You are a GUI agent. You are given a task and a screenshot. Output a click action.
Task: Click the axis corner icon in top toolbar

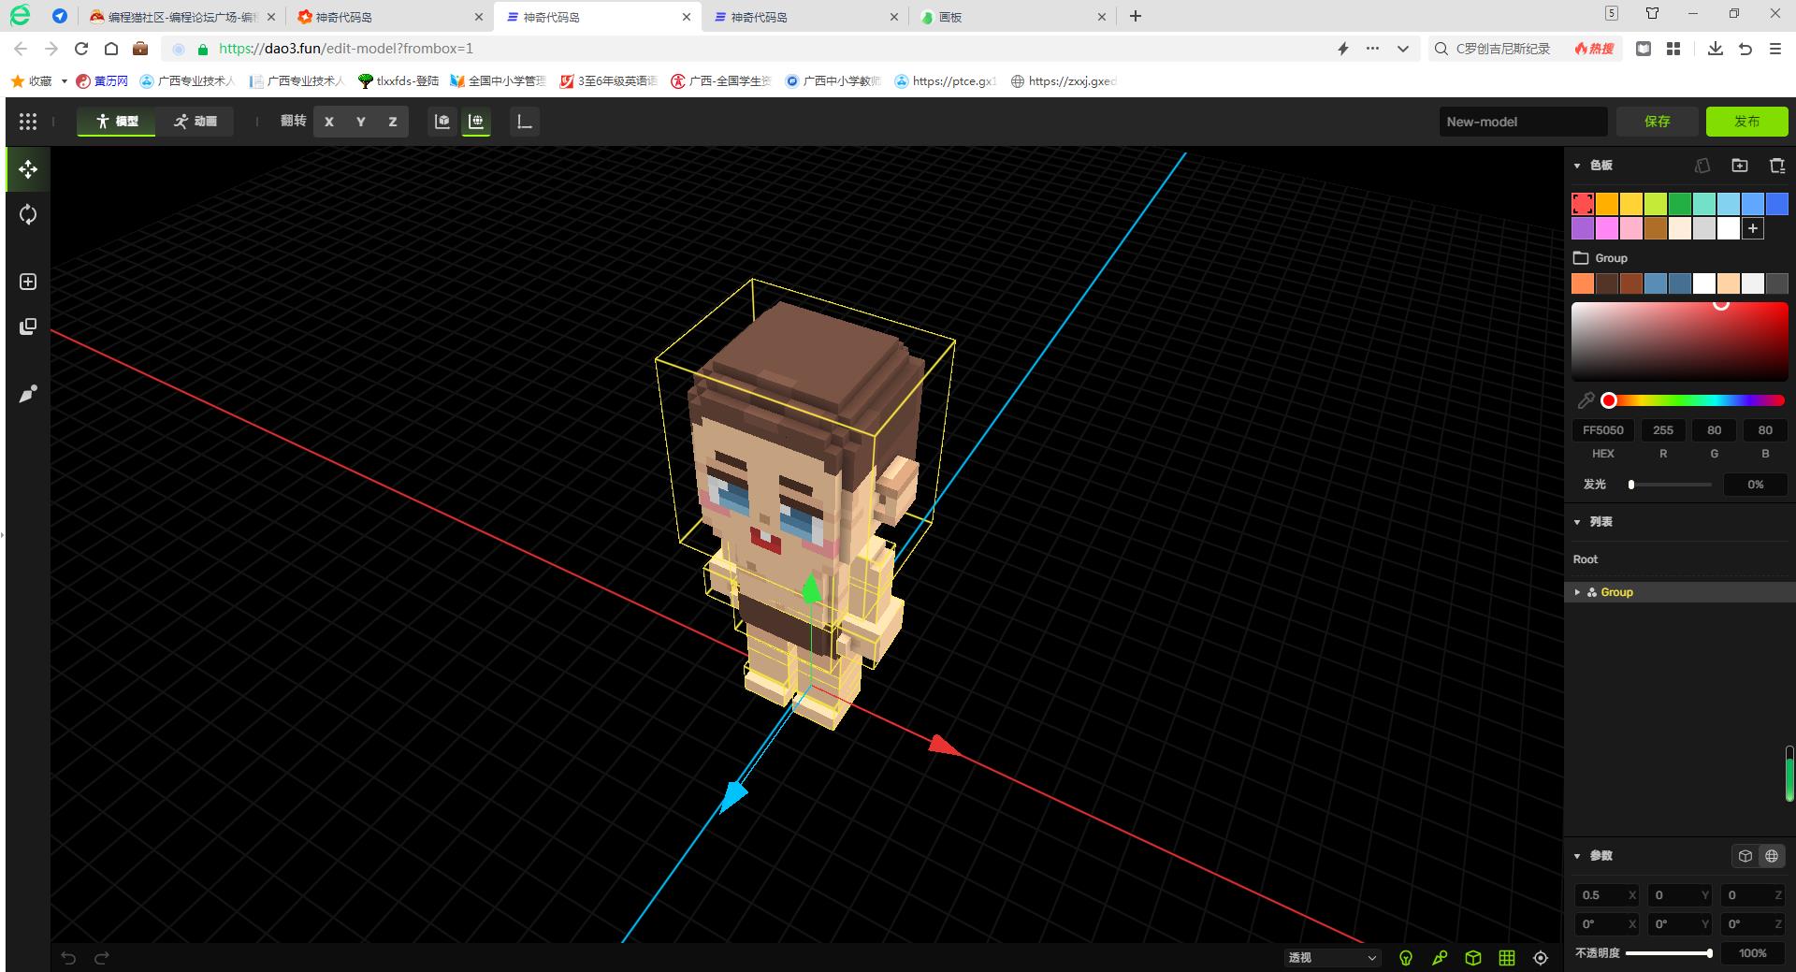click(525, 122)
